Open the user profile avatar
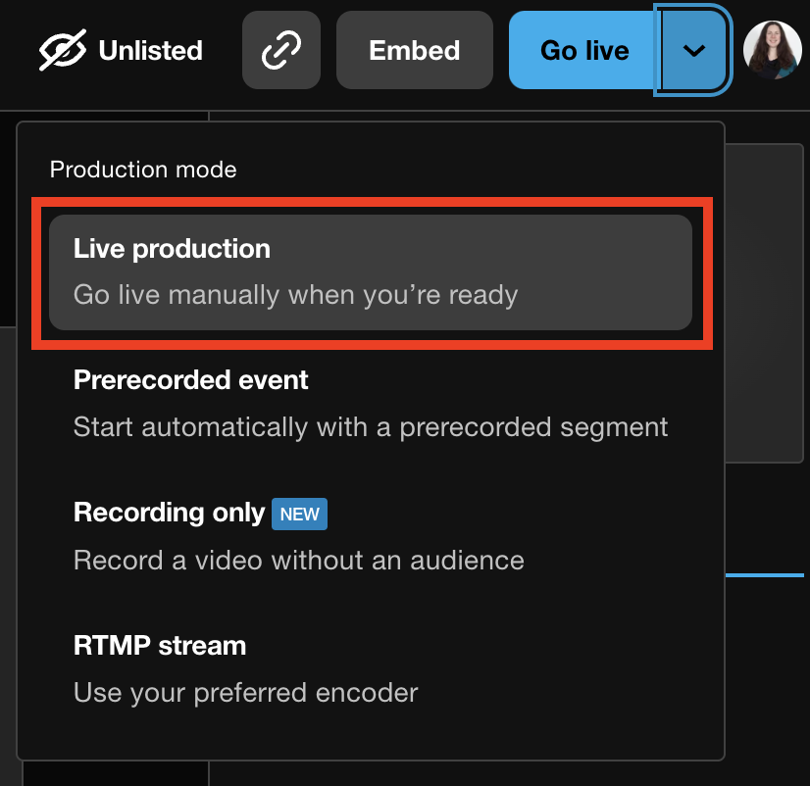 pos(772,51)
